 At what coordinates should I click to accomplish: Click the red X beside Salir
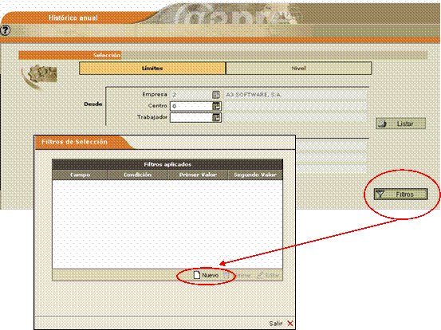point(290,324)
